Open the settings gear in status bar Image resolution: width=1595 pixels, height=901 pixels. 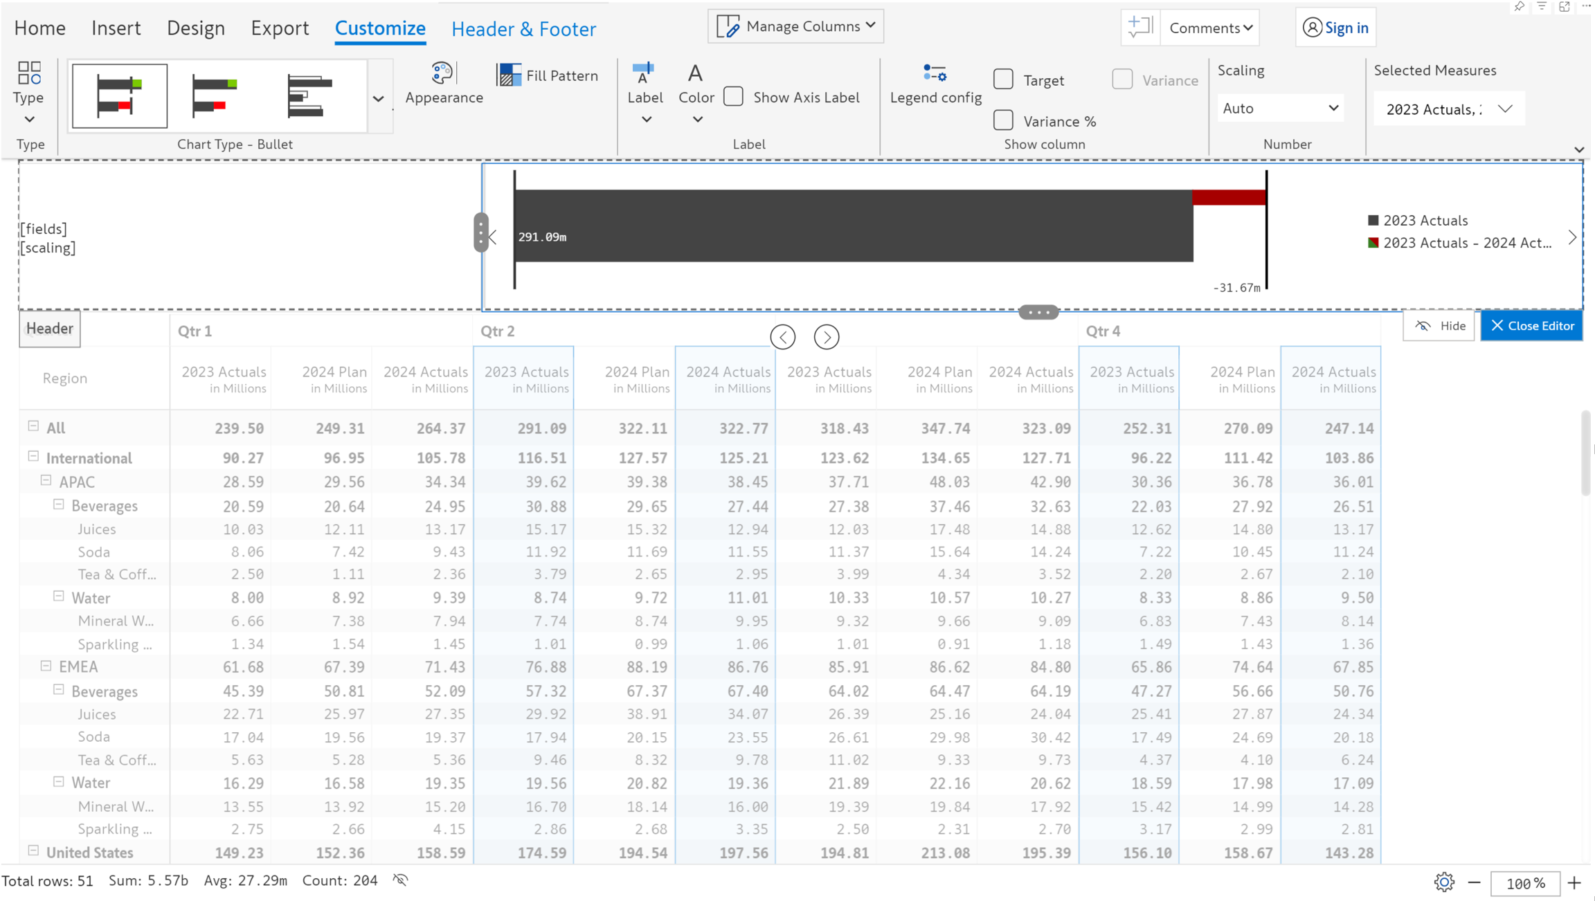point(1443,882)
